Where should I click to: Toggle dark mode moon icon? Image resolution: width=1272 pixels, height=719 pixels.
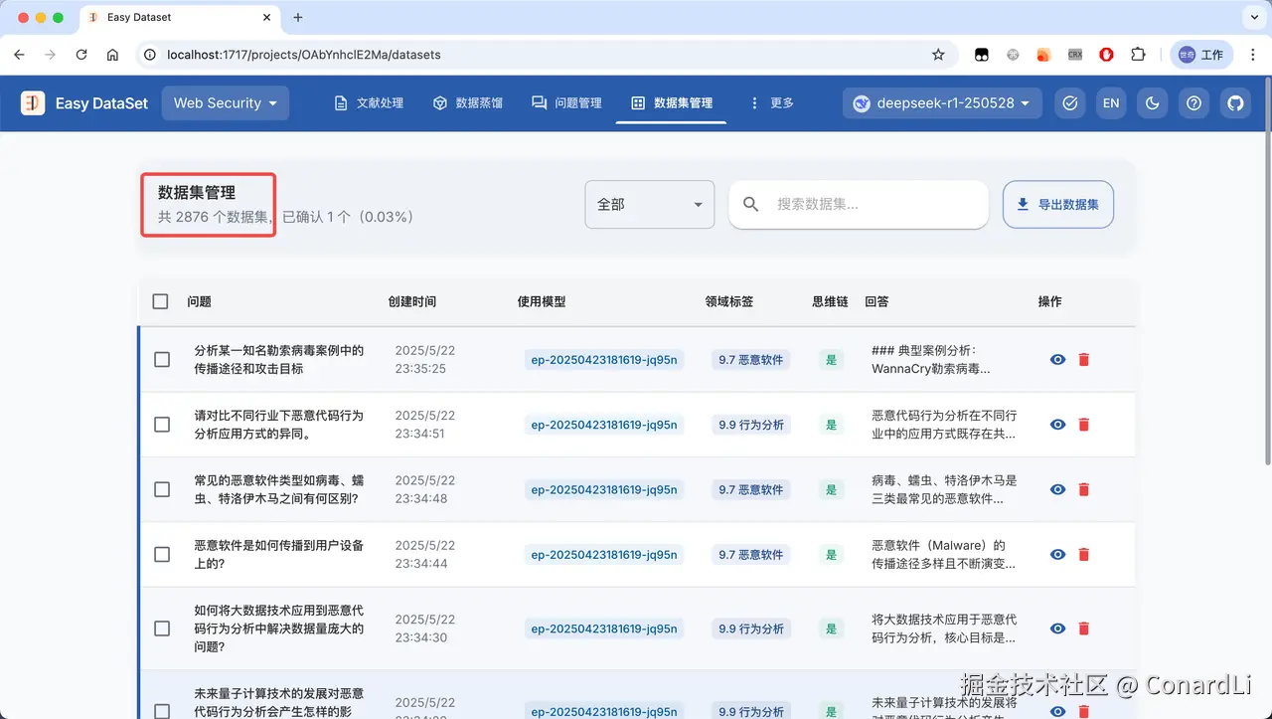tap(1153, 102)
